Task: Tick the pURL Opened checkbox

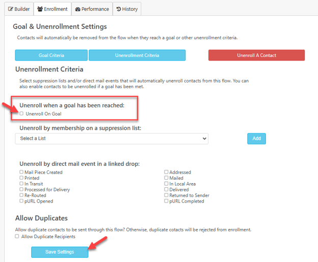Action: 21,201
